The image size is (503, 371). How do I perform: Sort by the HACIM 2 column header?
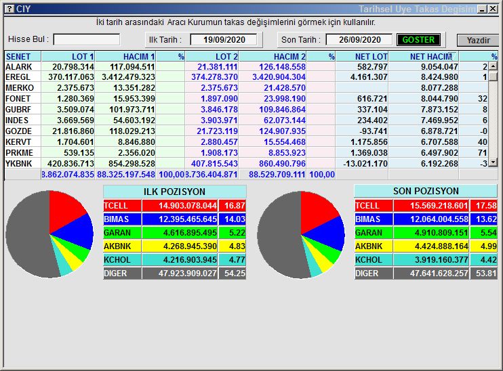click(273, 56)
